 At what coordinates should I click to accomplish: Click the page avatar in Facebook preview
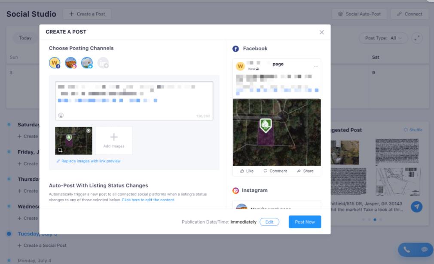tap(240, 66)
